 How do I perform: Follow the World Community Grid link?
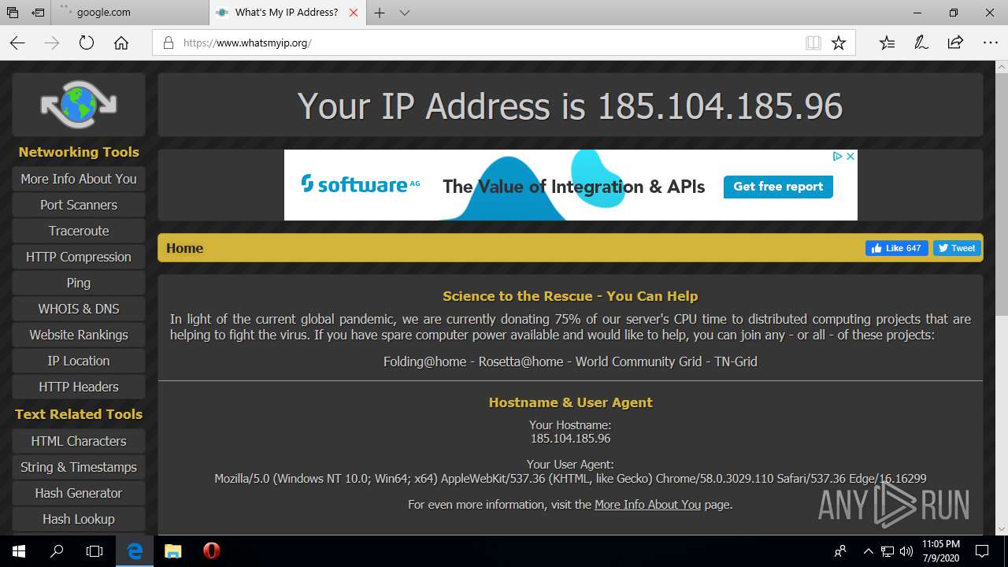(x=640, y=361)
